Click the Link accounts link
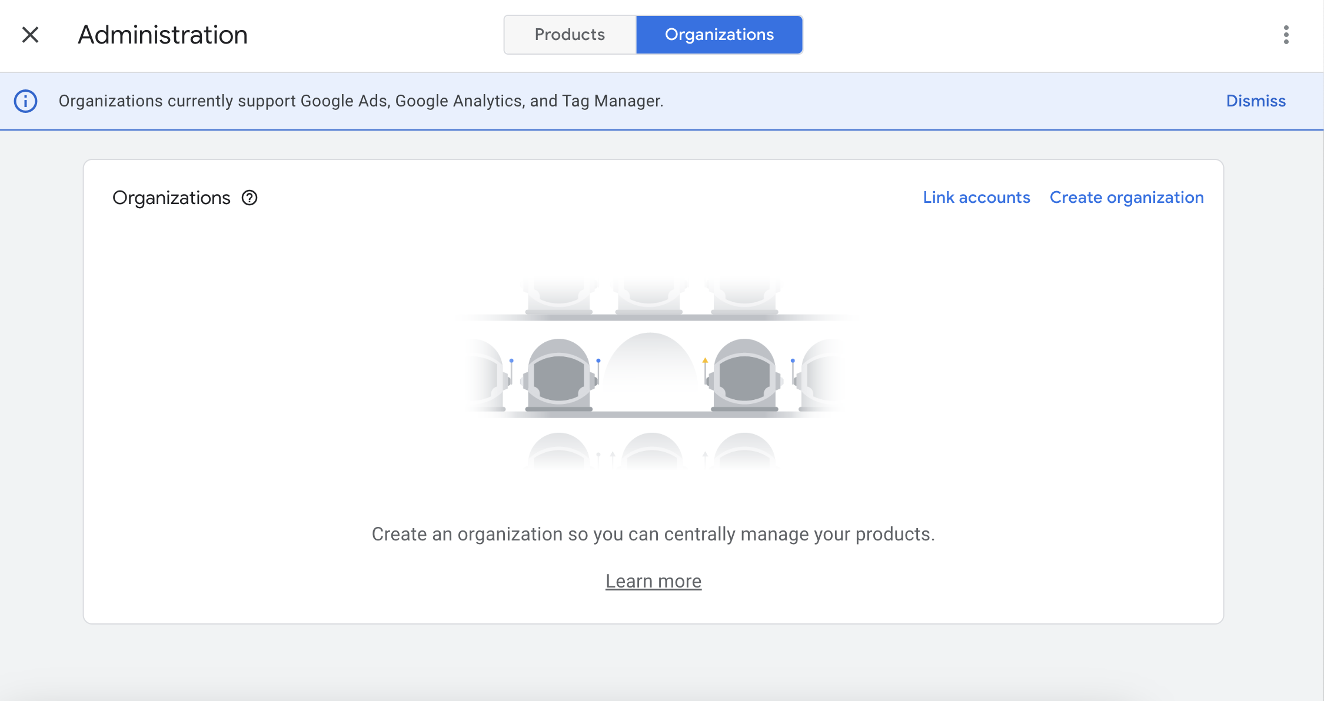 pos(976,198)
